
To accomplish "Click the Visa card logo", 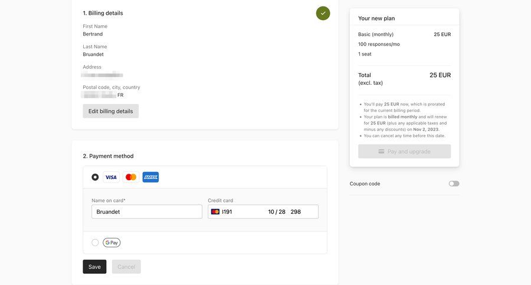I will coord(111,177).
